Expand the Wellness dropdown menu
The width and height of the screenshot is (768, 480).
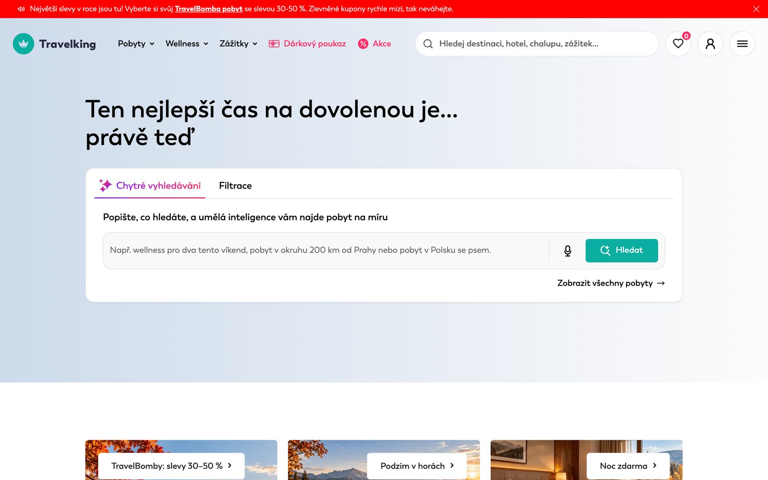(x=187, y=44)
